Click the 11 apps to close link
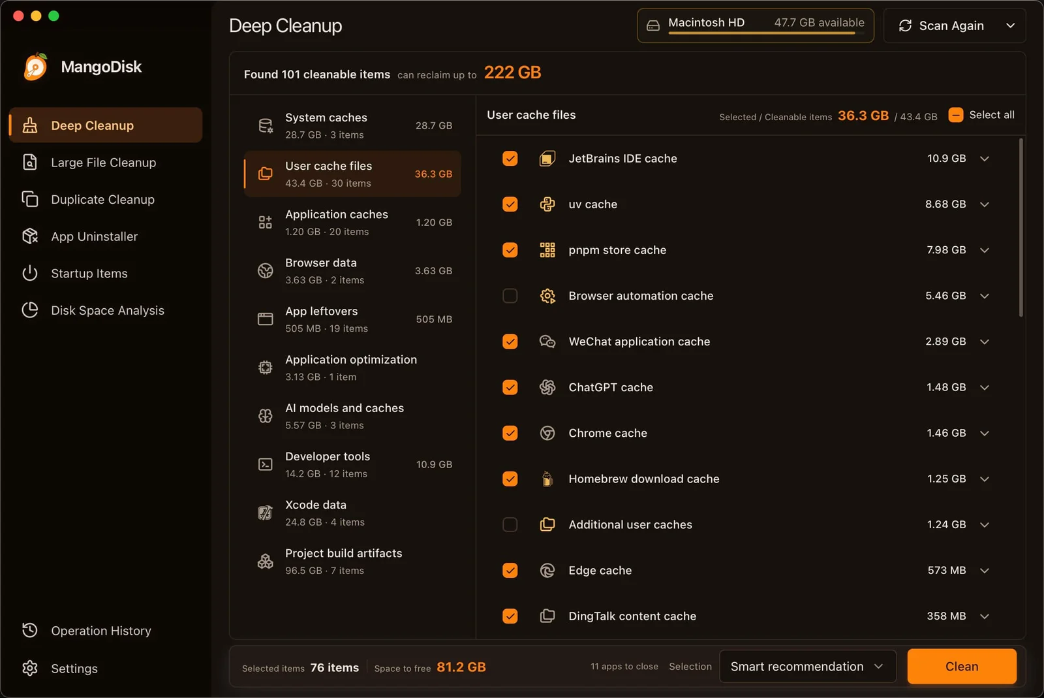The width and height of the screenshot is (1044, 698). (x=624, y=667)
